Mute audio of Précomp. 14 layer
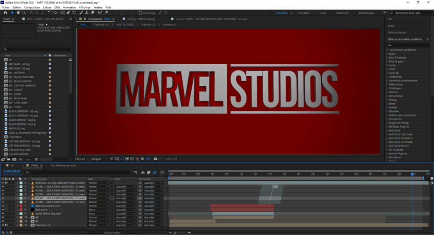The width and height of the screenshot is (434, 235). point(6,225)
